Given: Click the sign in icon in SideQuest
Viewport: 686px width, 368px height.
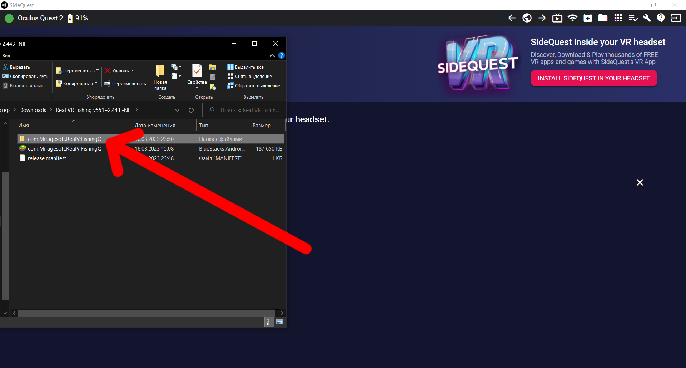Looking at the screenshot, I should (x=676, y=18).
